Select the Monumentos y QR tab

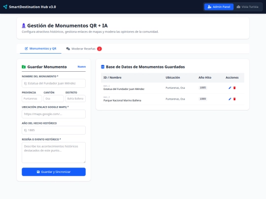click(x=40, y=49)
